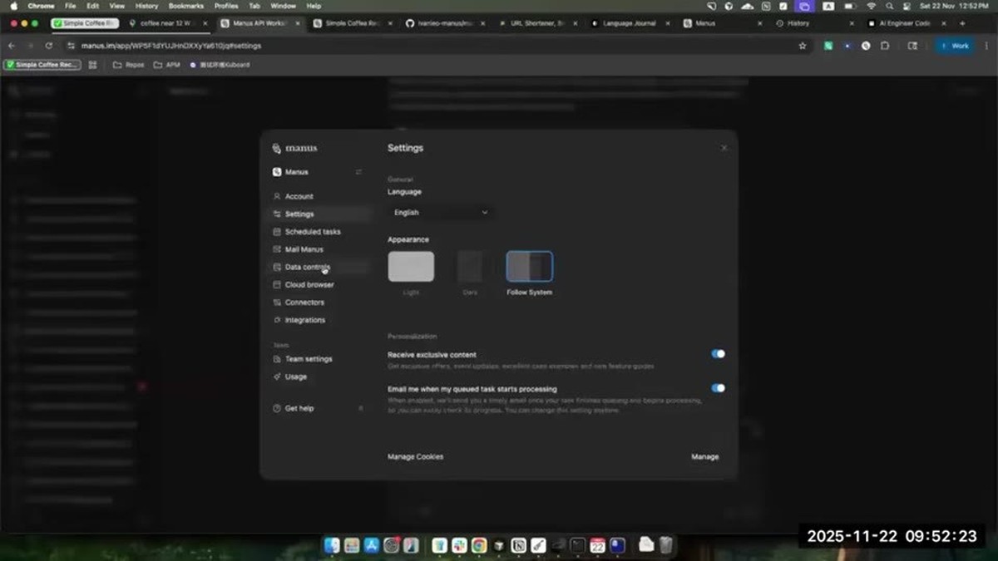The image size is (998, 561).
Task: Open Finder from the Dock
Action: [333, 545]
